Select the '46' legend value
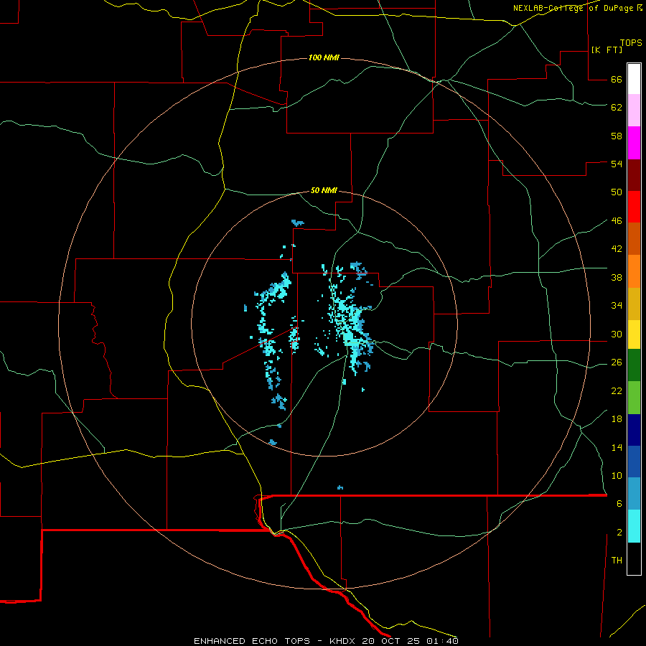 (617, 221)
